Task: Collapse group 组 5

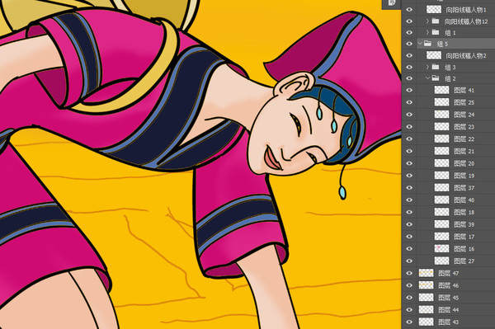Action: [x=420, y=43]
